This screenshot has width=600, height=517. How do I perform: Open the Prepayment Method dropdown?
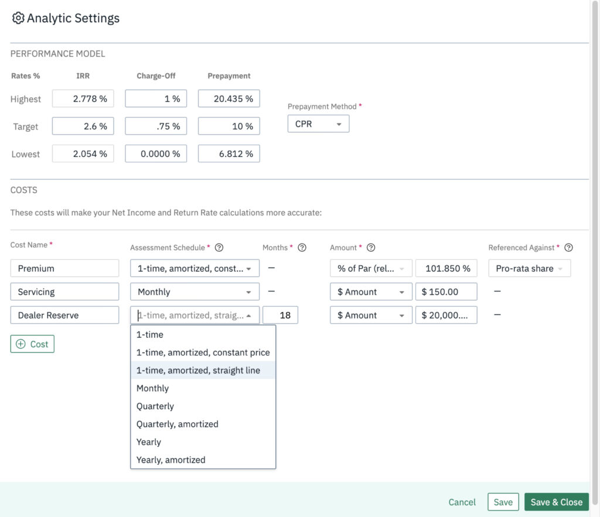[x=318, y=124]
